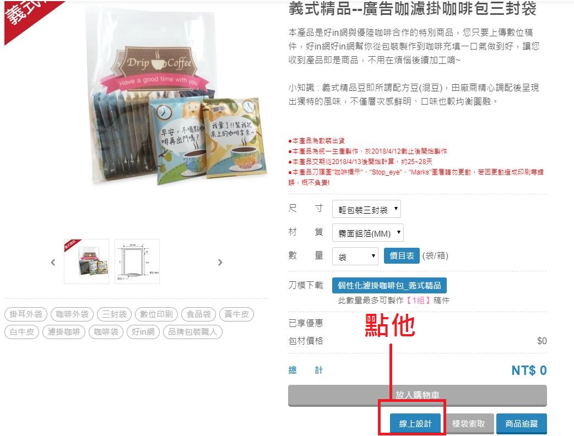574x436 pixels.
Task: Click the 樣袋索取 sample request button
Action: tap(469, 423)
